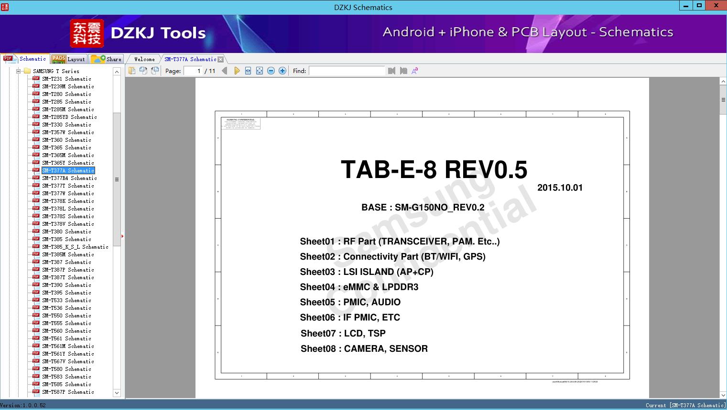Screen dimensions: 727x410
Task: Open SM-T378K Schematic in the tree
Action: [x=68, y=201]
